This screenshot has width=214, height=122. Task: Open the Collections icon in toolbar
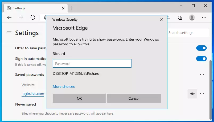[x=180, y=18]
